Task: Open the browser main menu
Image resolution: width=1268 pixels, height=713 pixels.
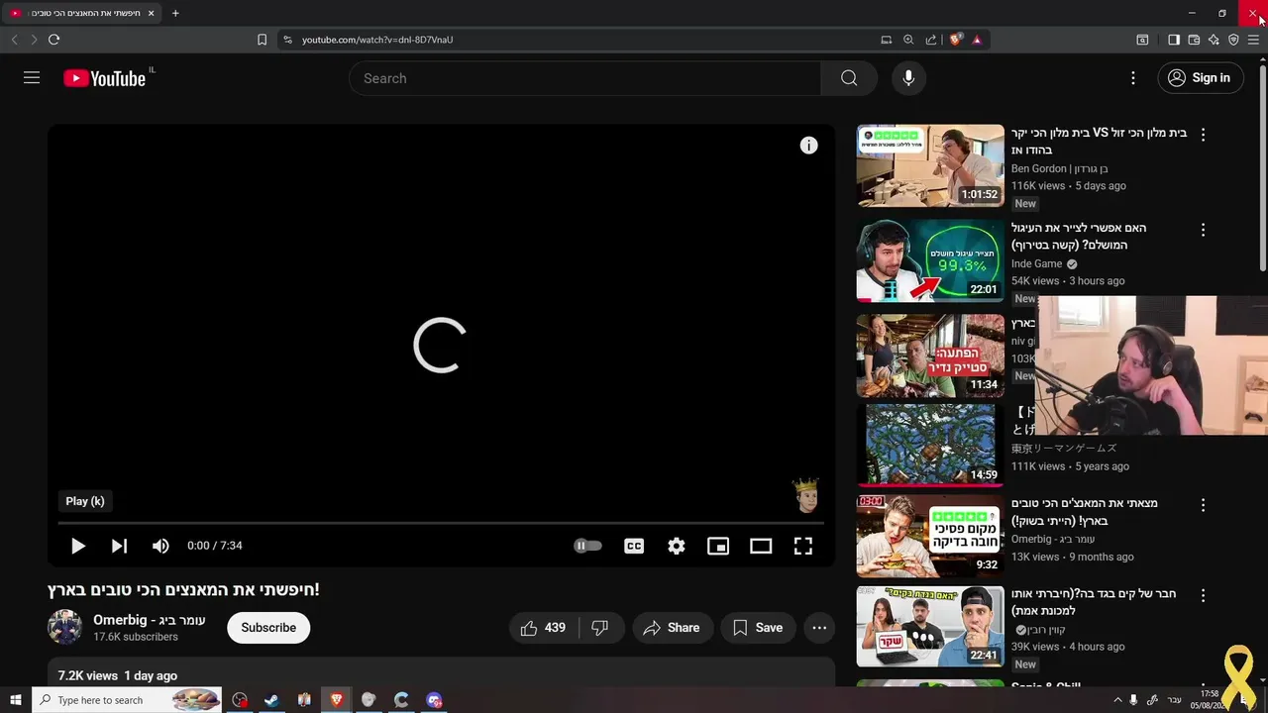Action: pyautogui.click(x=1253, y=40)
